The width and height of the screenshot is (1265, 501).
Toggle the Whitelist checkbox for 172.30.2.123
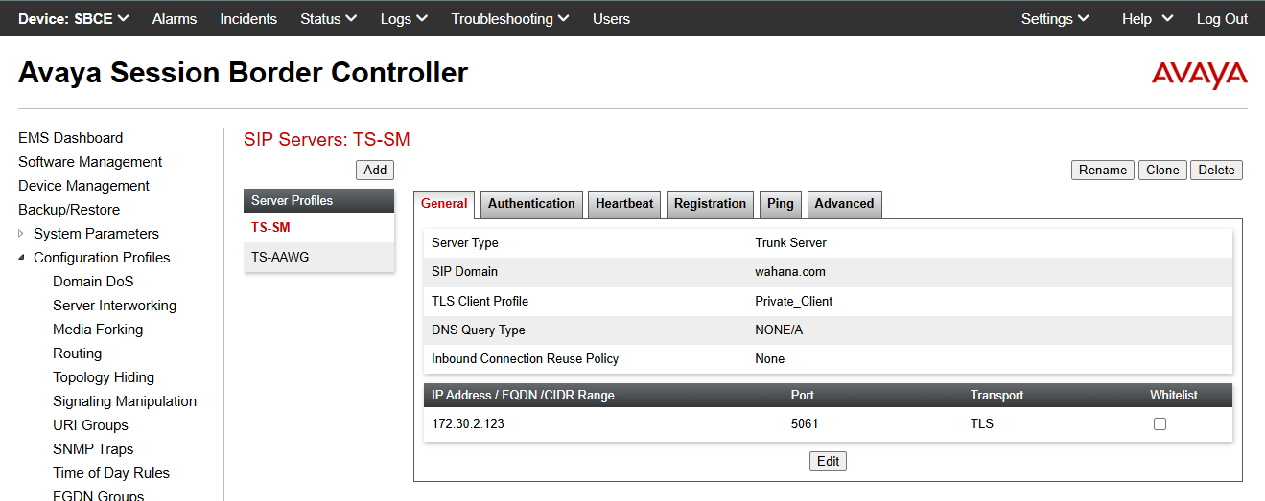pyautogui.click(x=1160, y=423)
